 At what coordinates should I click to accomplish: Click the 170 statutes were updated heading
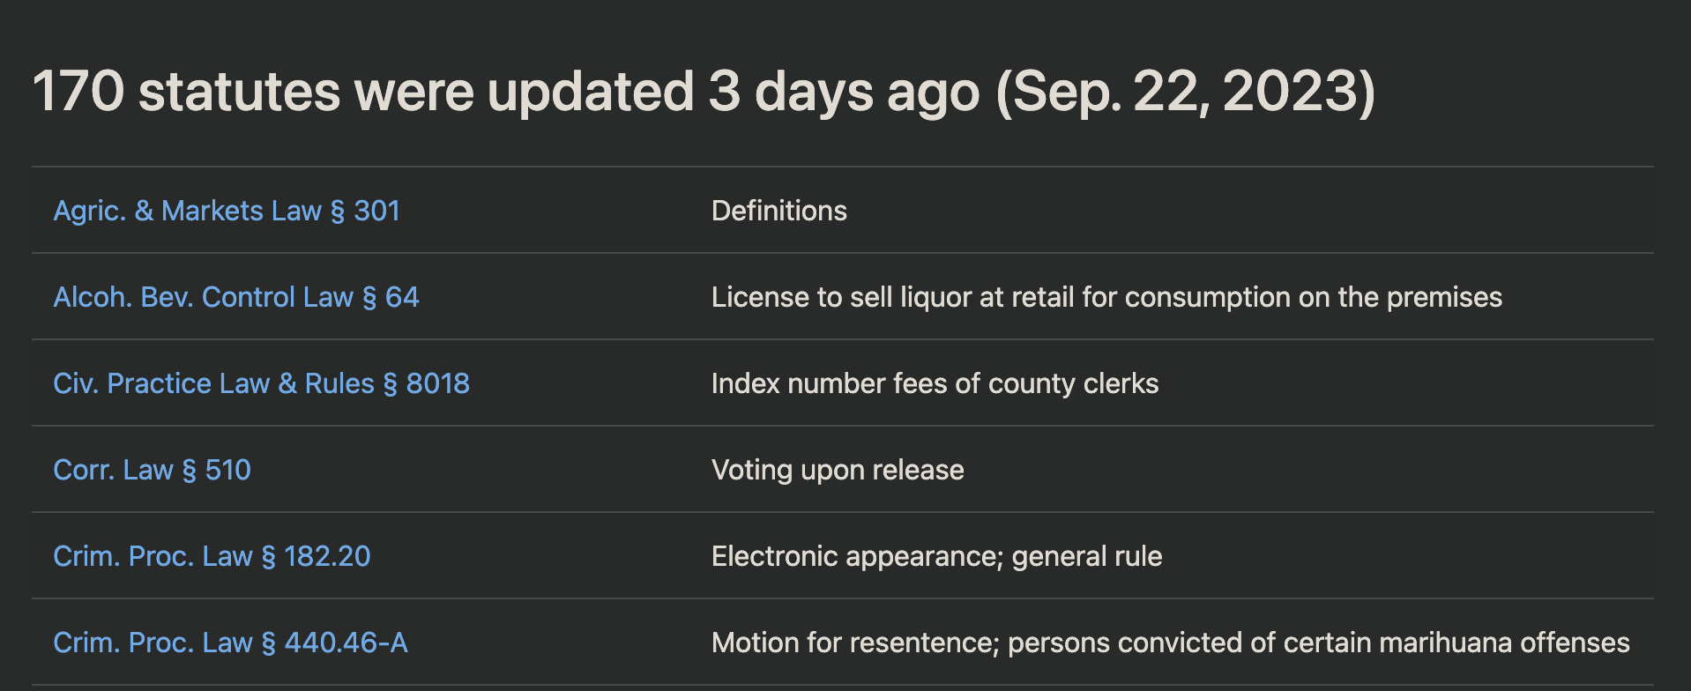[x=704, y=92]
